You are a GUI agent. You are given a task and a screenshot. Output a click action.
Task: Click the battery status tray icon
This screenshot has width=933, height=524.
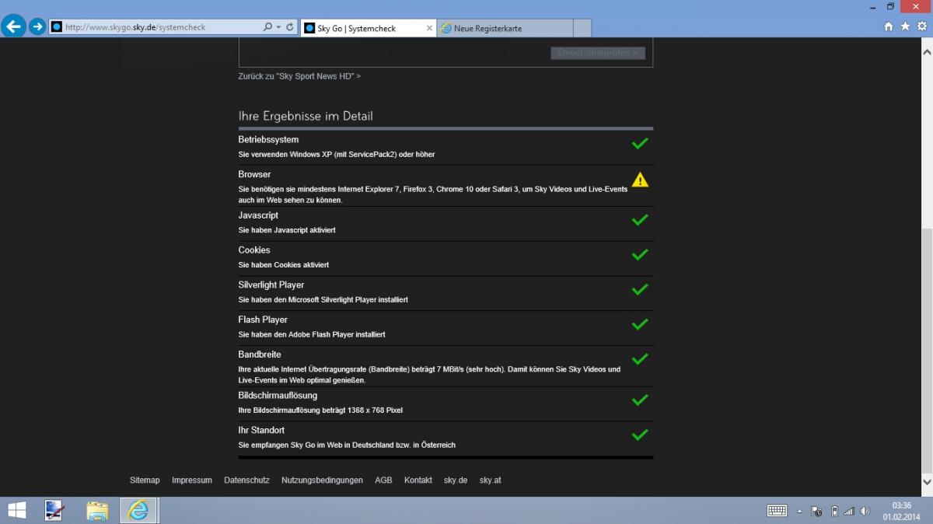click(x=834, y=511)
